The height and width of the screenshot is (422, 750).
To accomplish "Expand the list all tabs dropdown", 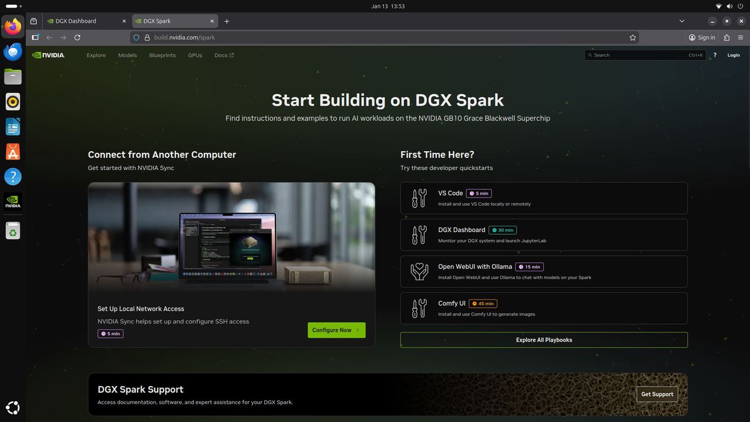I will [x=682, y=21].
